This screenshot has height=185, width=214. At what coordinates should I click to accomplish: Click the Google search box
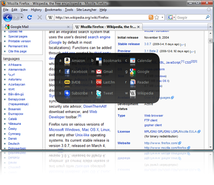pyautogui.click(x=191, y=18)
